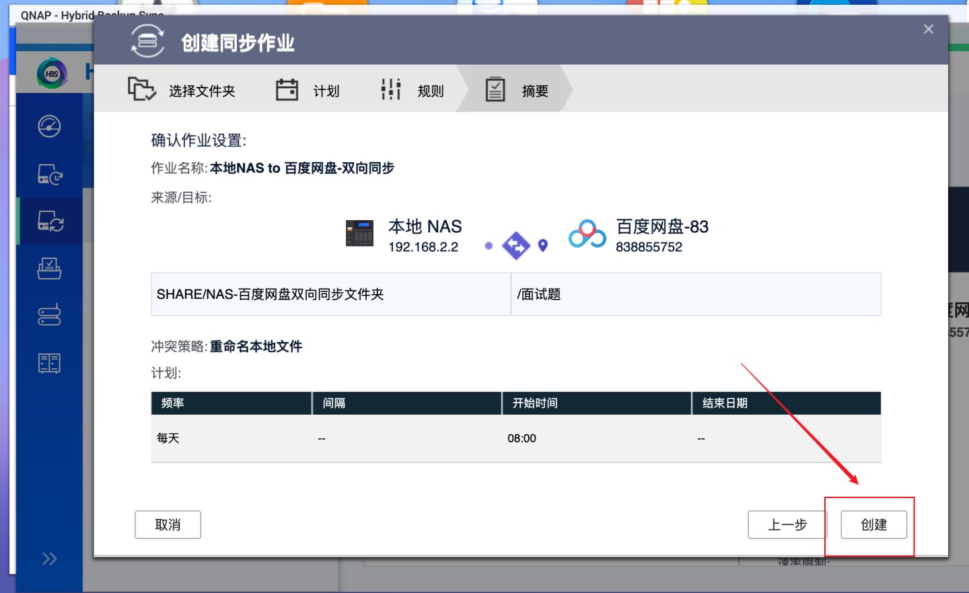This screenshot has width=969, height=593.
Task: Click the sync wizard logo icon in header
Action: 149,39
